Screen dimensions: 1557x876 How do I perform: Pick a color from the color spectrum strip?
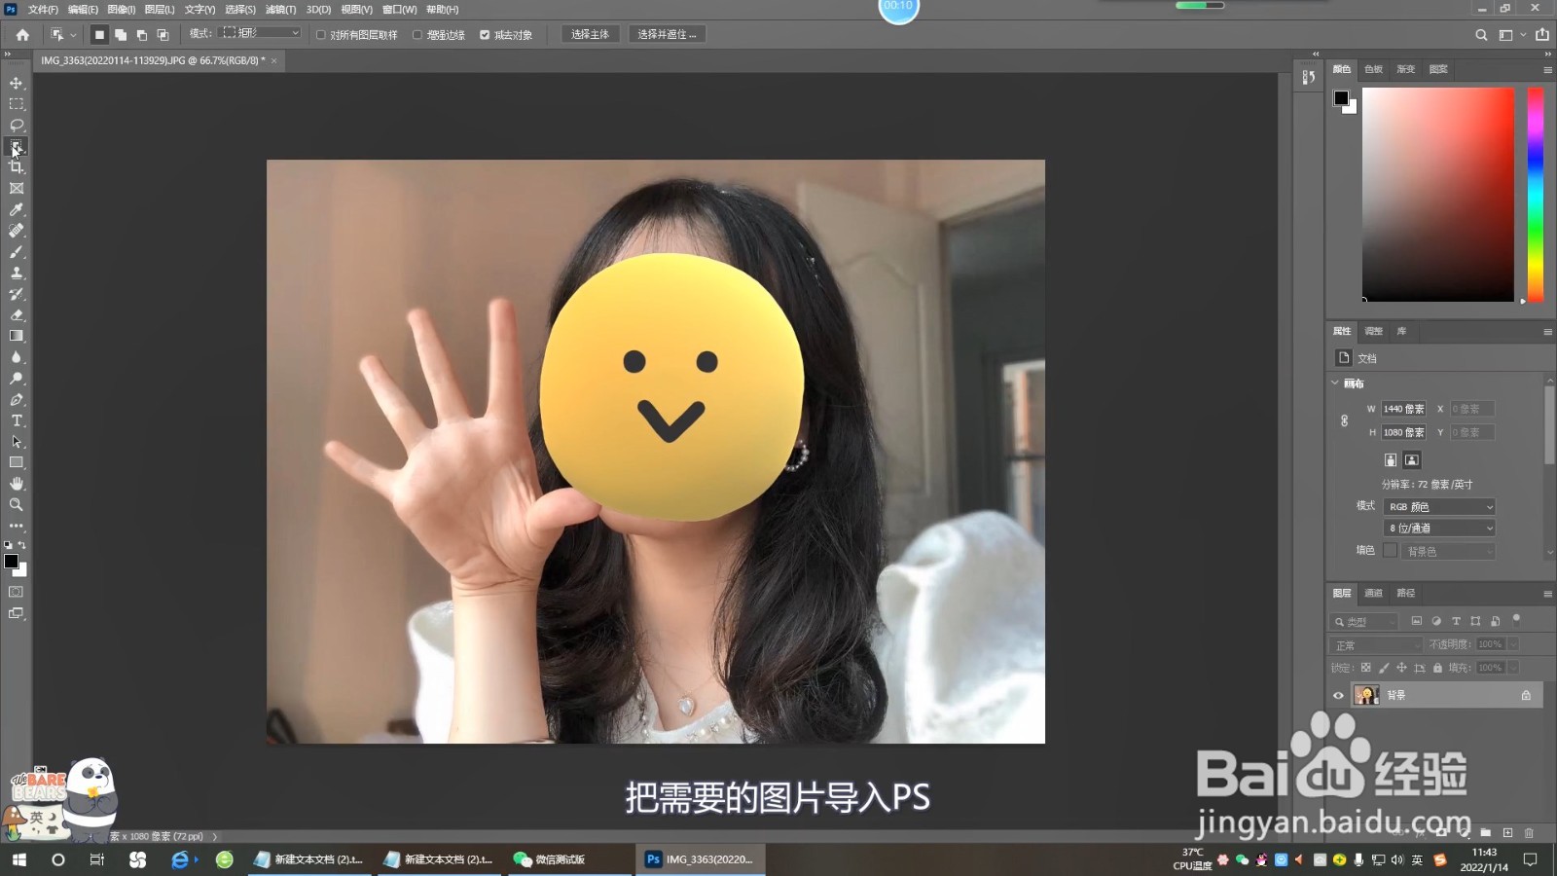point(1534,195)
